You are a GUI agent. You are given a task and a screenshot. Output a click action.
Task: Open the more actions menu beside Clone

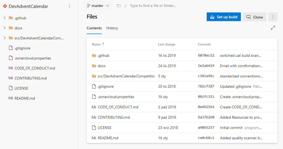[273, 17]
